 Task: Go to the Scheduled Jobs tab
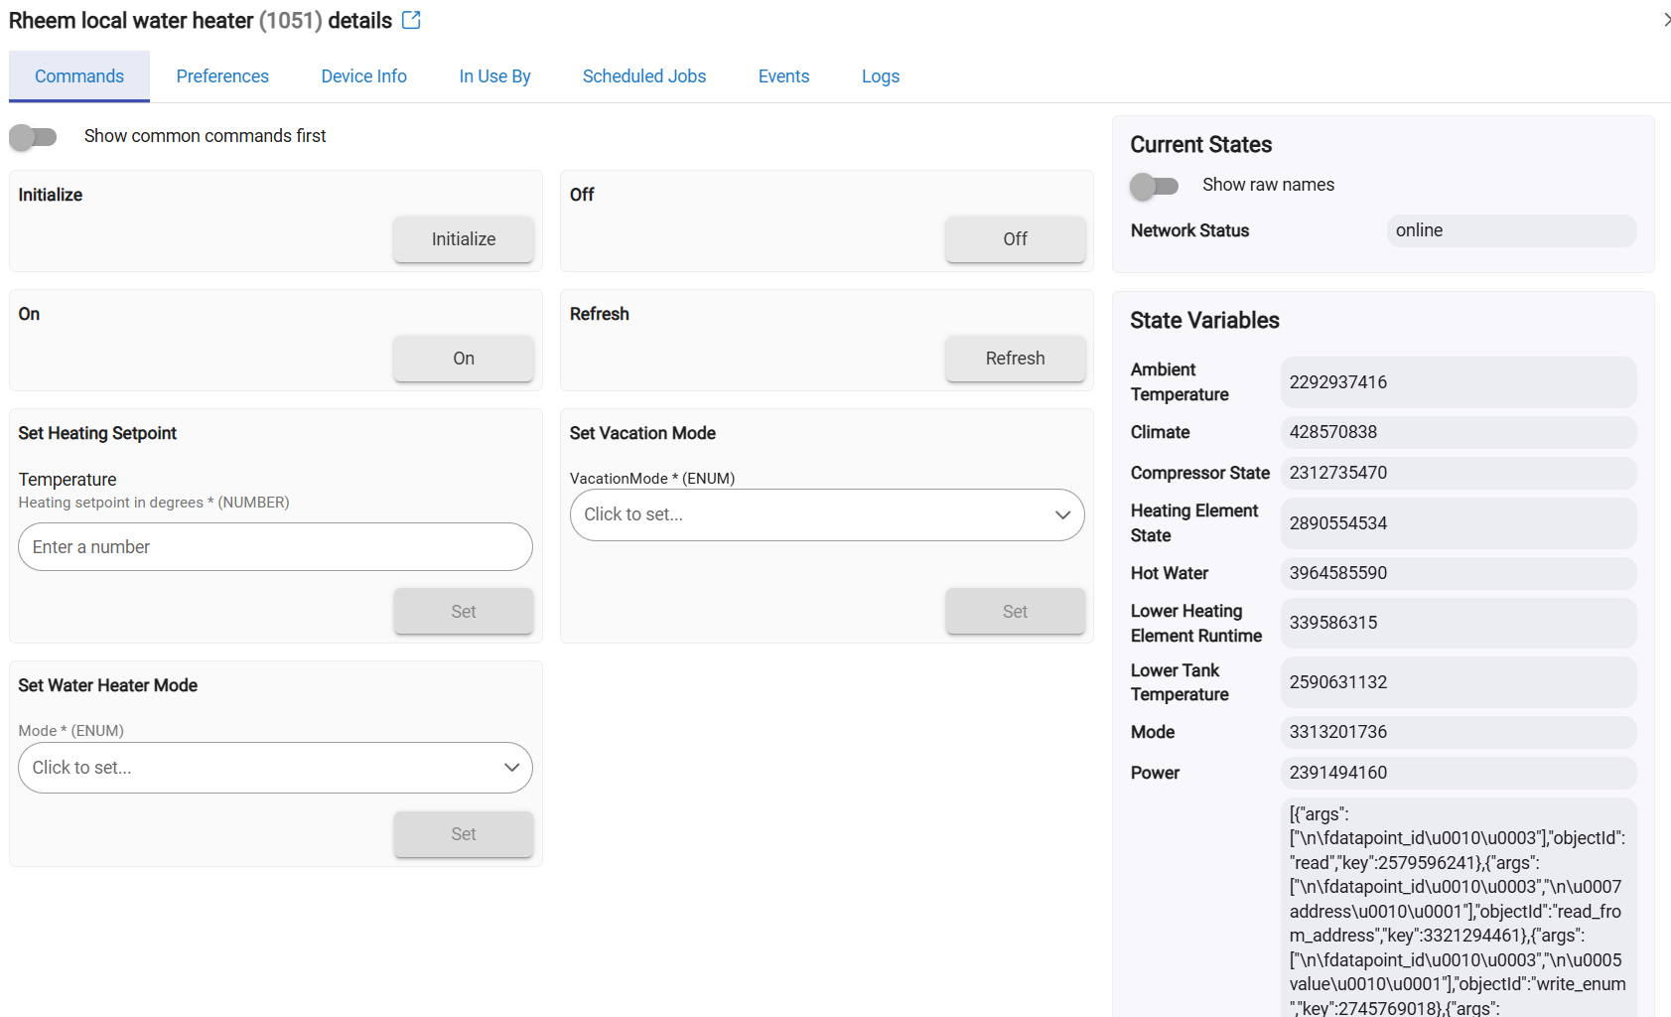pos(644,76)
